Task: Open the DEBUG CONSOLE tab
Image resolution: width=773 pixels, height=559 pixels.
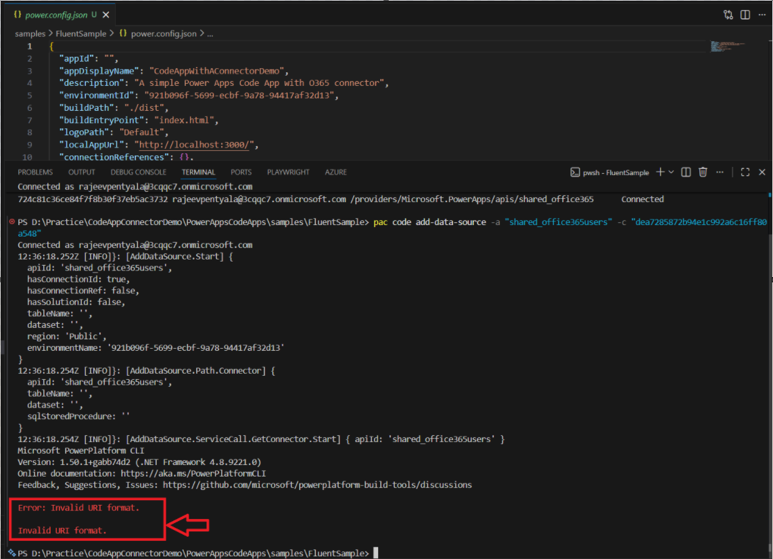Action: pyautogui.click(x=138, y=172)
